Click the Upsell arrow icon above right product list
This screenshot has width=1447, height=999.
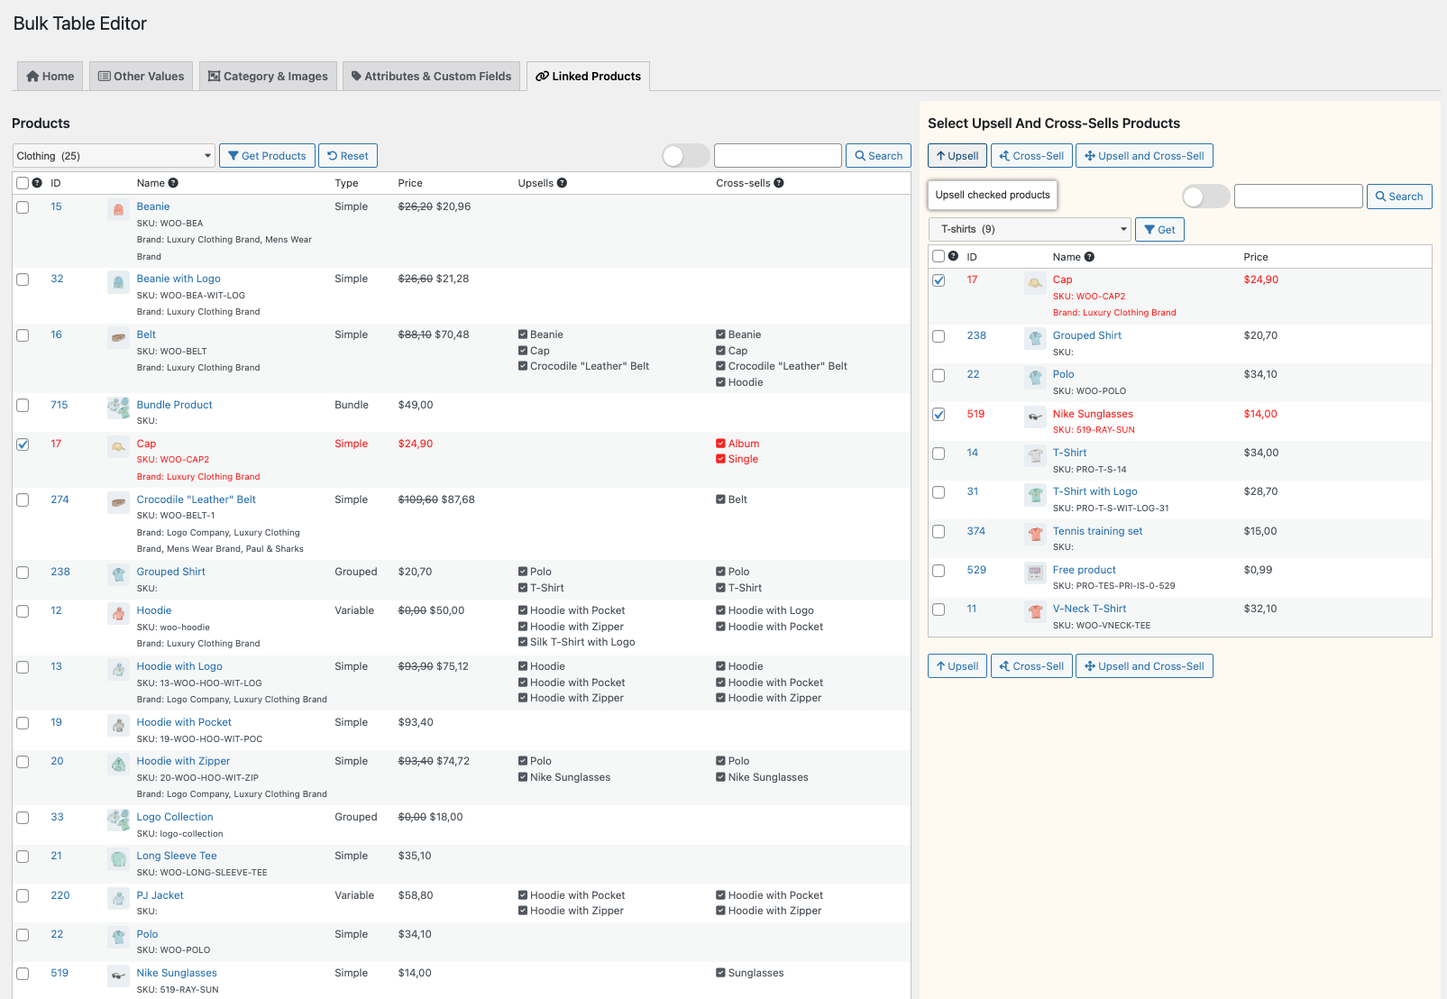941,155
